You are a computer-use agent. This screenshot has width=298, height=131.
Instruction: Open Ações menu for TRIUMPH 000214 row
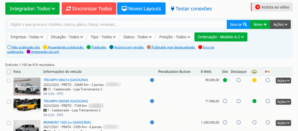click(283, 81)
